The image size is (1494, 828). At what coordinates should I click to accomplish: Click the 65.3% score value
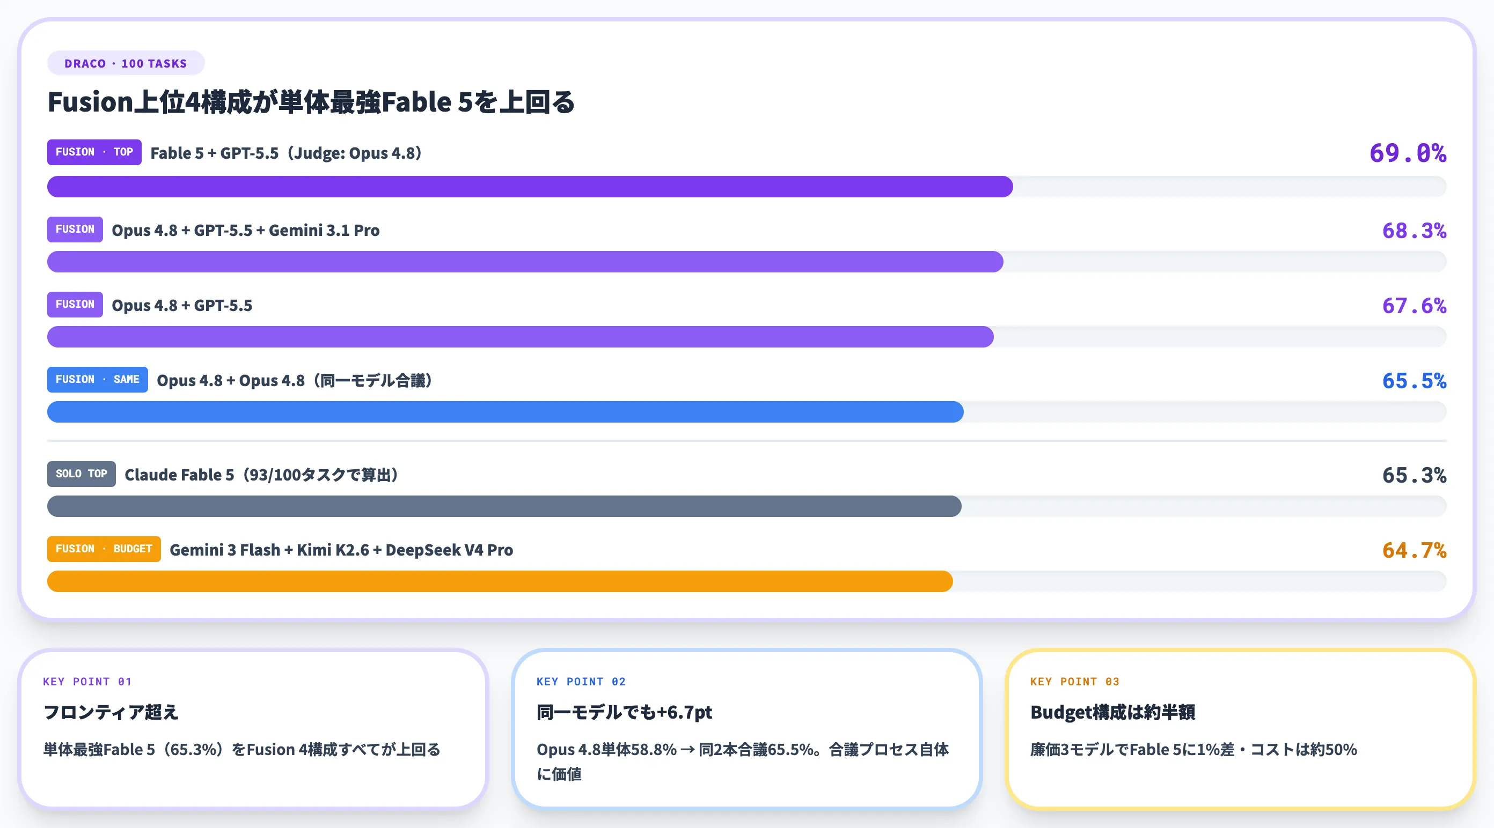pyautogui.click(x=1414, y=475)
